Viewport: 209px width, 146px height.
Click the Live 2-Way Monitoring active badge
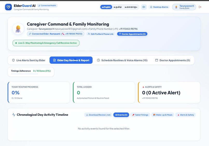pyautogui.click(x=46, y=43)
